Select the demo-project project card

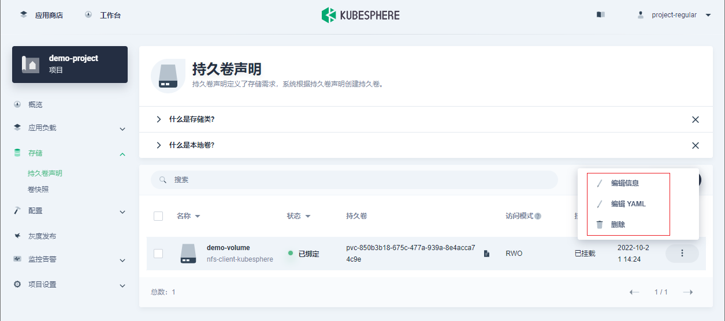coord(70,65)
